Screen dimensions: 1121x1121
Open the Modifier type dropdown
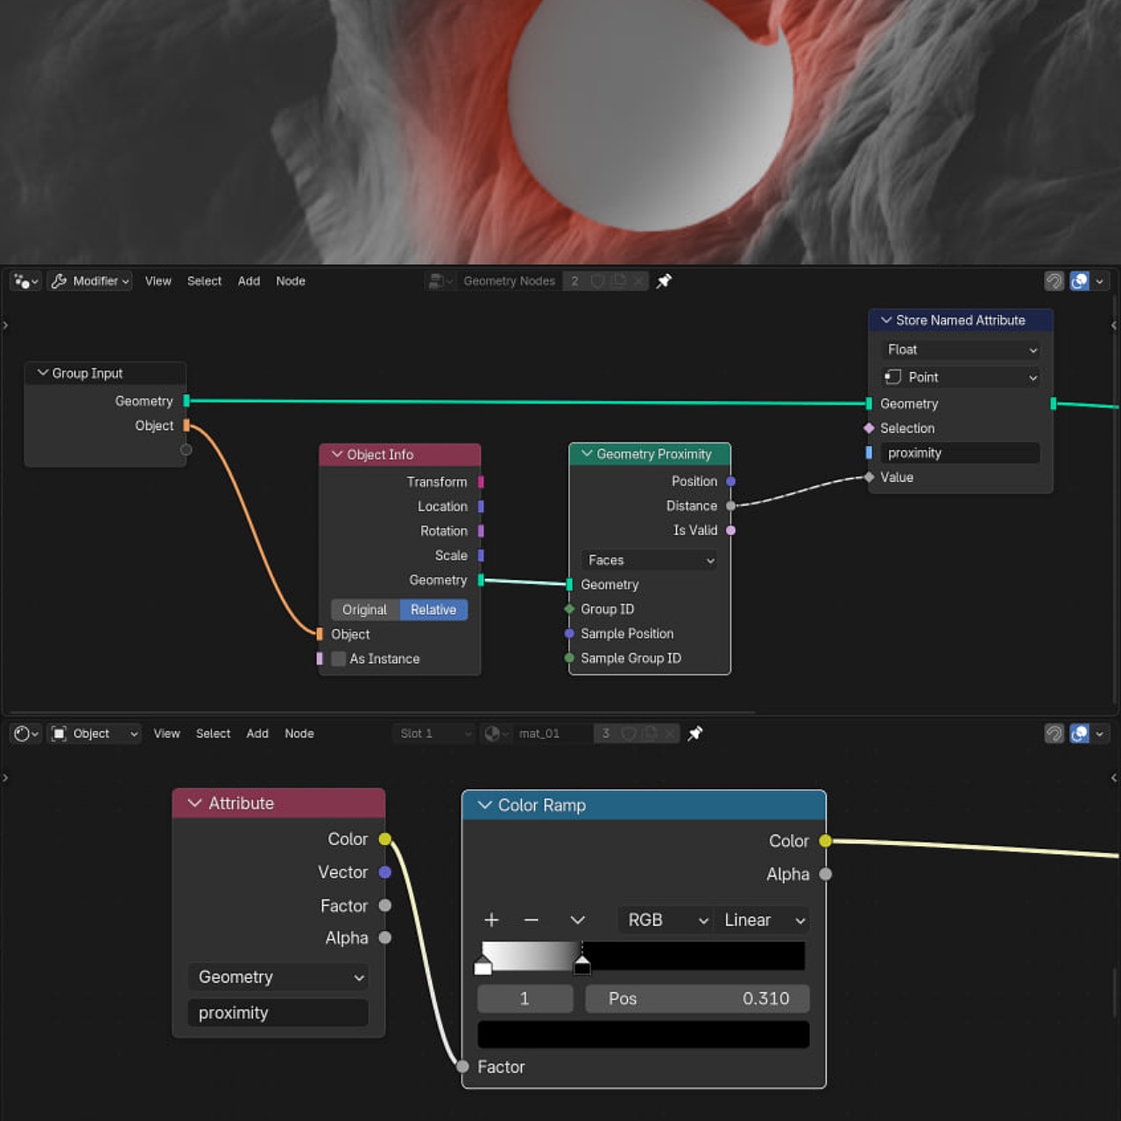coord(89,281)
